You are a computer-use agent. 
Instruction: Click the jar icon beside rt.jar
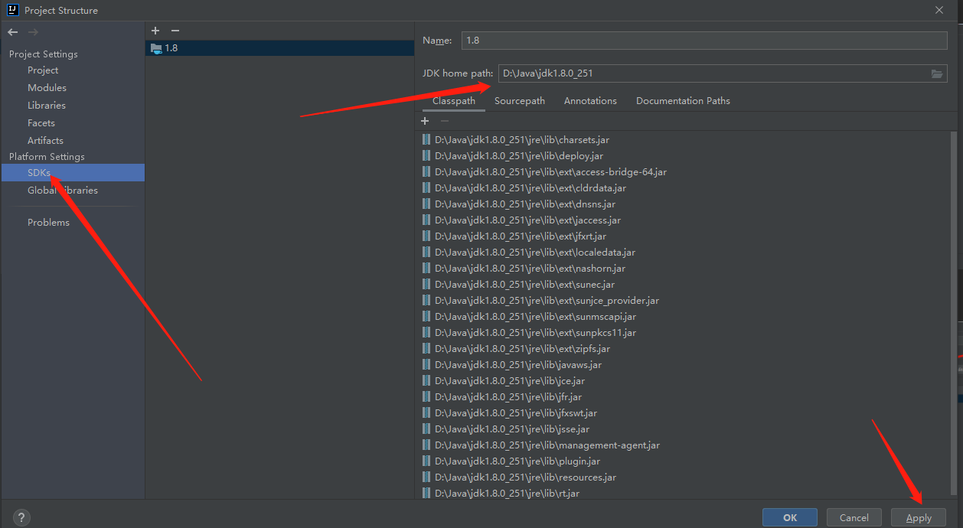pos(426,494)
